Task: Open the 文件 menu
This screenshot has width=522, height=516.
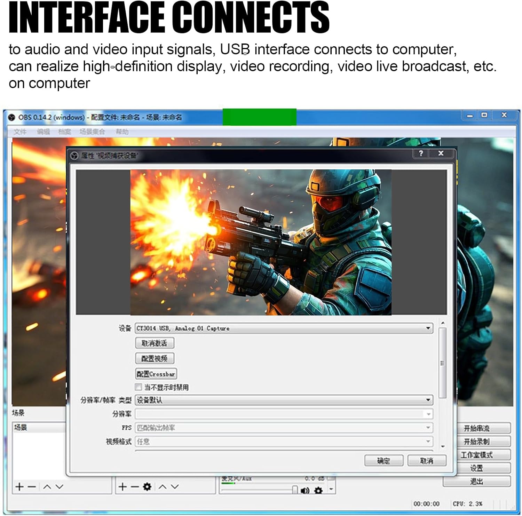Action: coord(20,132)
